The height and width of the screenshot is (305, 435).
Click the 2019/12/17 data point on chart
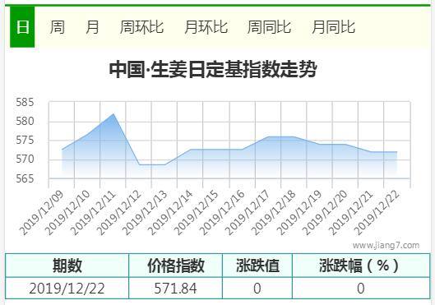pos(268,136)
